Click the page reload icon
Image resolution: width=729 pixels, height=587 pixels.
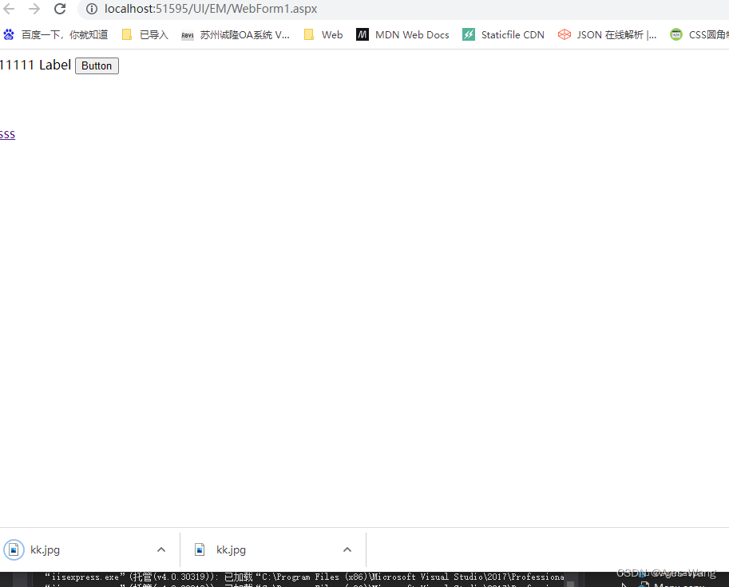pos(59,9)
